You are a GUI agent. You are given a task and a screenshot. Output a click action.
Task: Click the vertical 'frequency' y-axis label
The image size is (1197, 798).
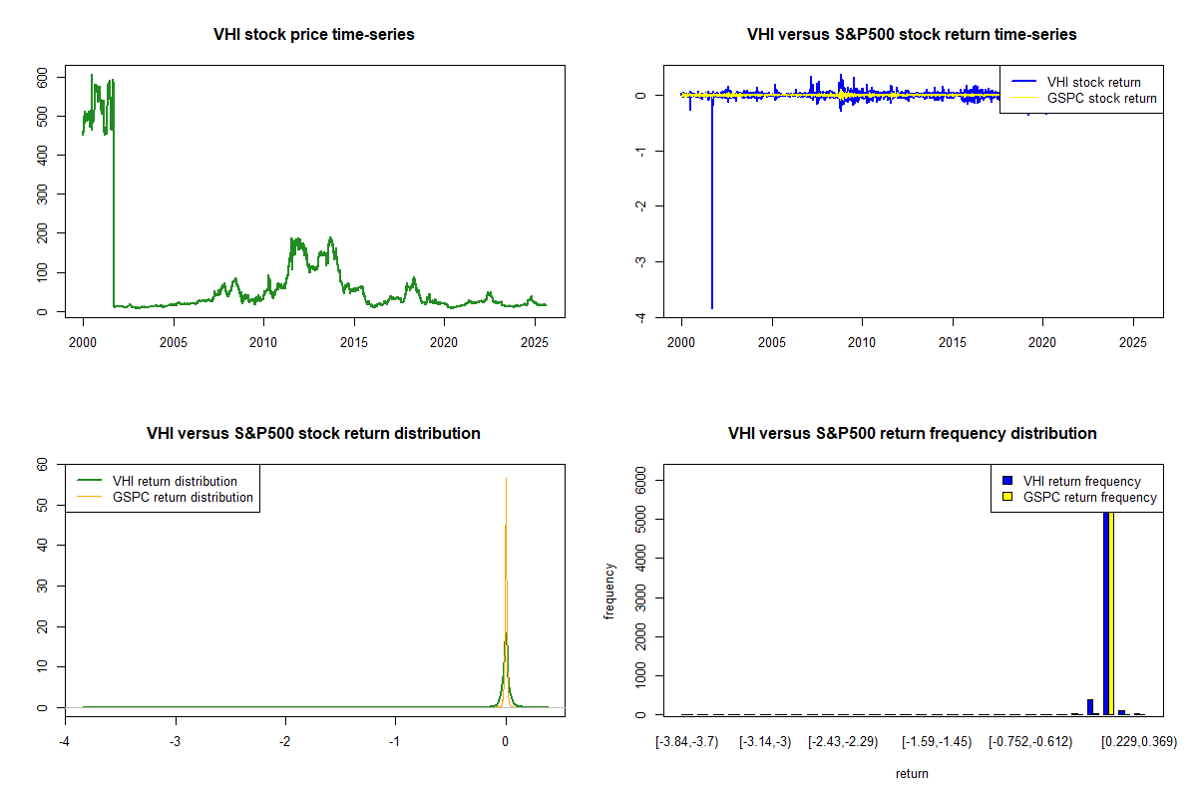[x=610, y=592]
